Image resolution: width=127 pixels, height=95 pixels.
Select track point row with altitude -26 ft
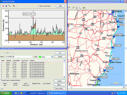click(x=32, y=68)
